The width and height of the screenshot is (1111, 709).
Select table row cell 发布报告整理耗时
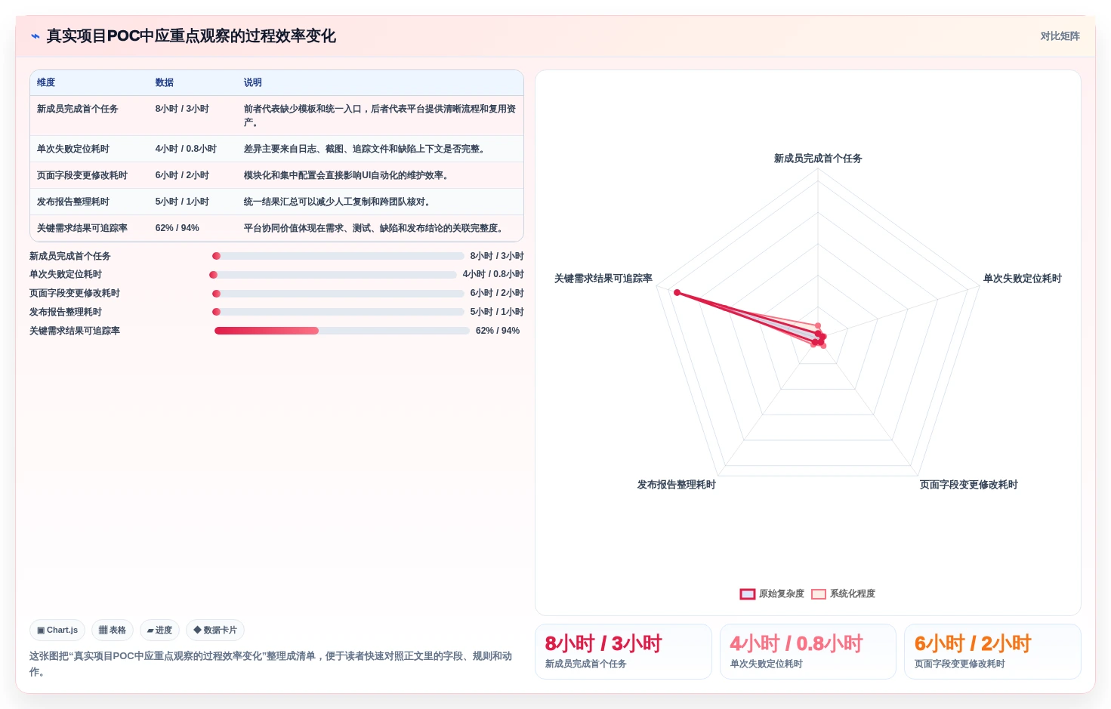[x=73, y=202]
